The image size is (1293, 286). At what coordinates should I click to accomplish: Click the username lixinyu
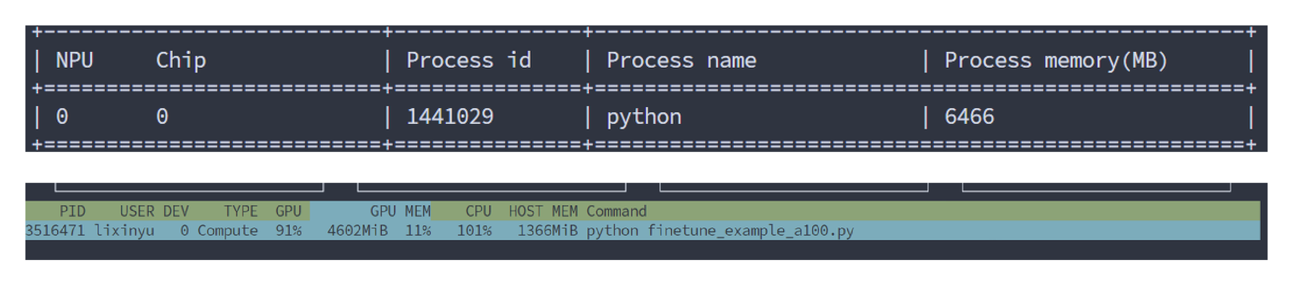[124, 231]
